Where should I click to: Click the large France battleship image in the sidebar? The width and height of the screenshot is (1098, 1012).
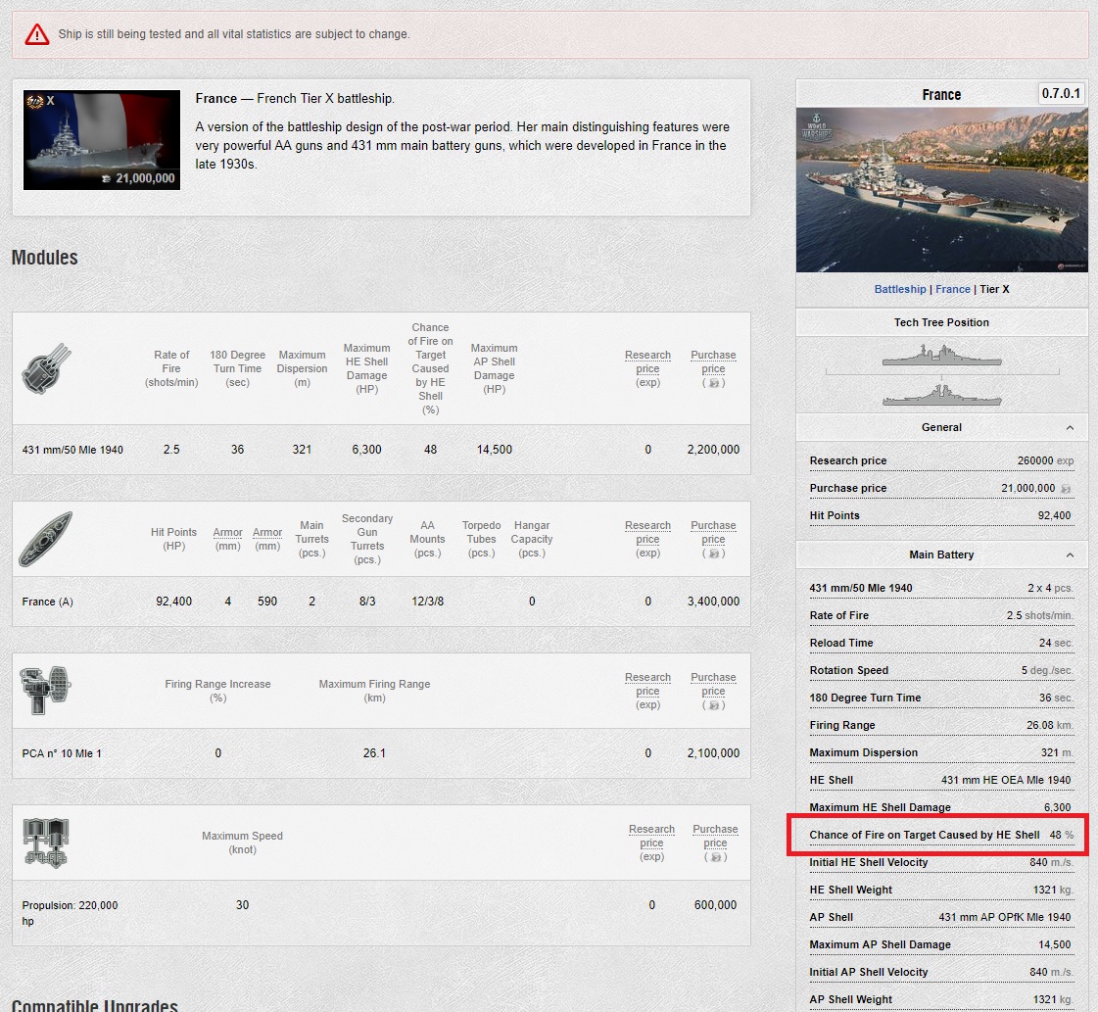pyautogui.click(x=942, y=190)
